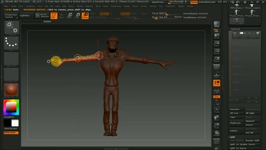
Task: Open the Transform menu
Action: 170,6
